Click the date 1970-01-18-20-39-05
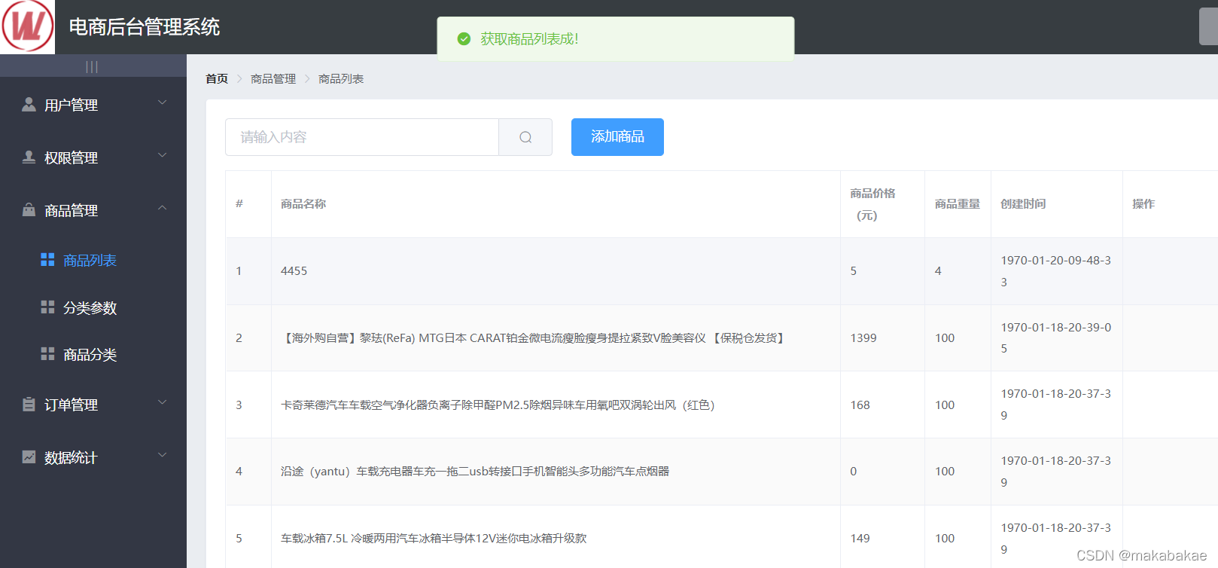 click(x=1055, y=337)
